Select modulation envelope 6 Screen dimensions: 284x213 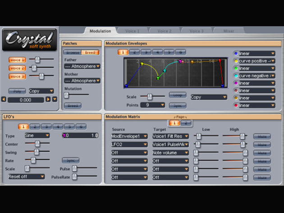(181, 52)
